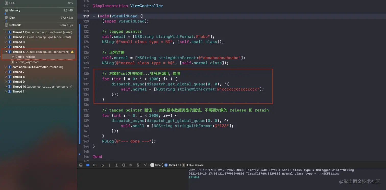The image size is (386, 190).
Task: Select the Thread 4 row
Action: click(39, 47)
